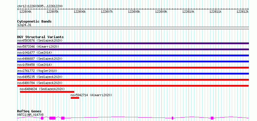257x121 pixels.
Task: Click the 122608k ruler tick label
Action: (134, 12)
